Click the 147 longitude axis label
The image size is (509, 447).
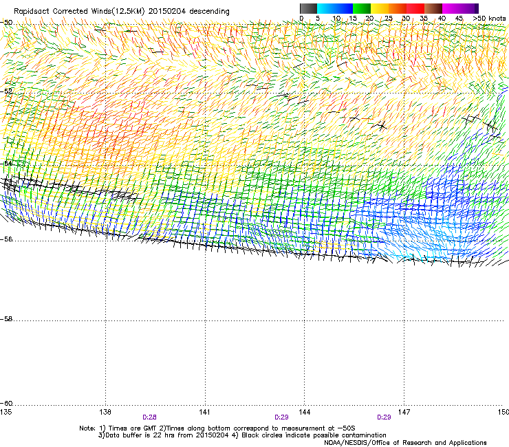coord(404,412)
